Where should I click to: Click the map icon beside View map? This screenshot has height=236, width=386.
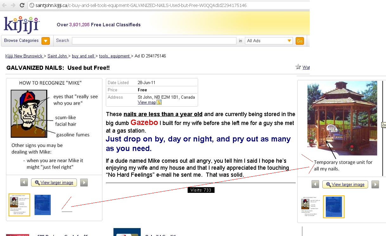[x=159, y=102]
